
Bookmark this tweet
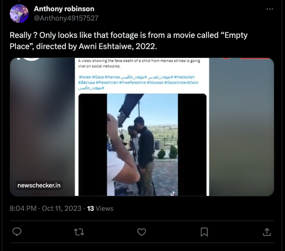coord(204,232)
